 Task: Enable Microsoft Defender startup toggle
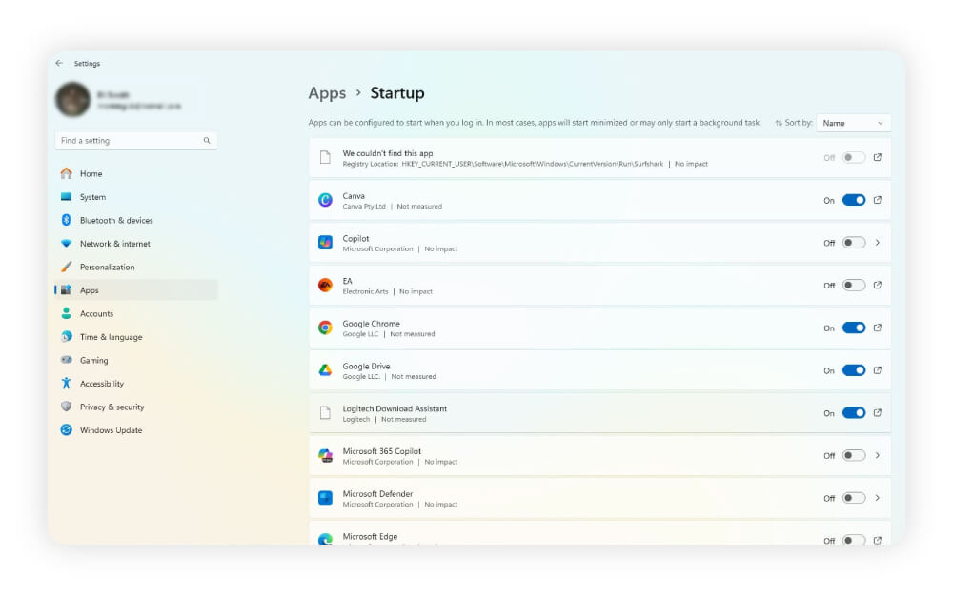pos(853,498)
